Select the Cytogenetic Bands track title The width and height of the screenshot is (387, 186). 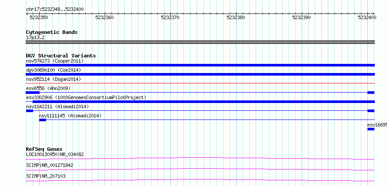(x=52, y=32)
